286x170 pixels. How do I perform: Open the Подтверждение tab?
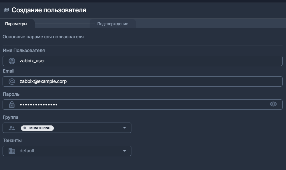coord(113,24)
